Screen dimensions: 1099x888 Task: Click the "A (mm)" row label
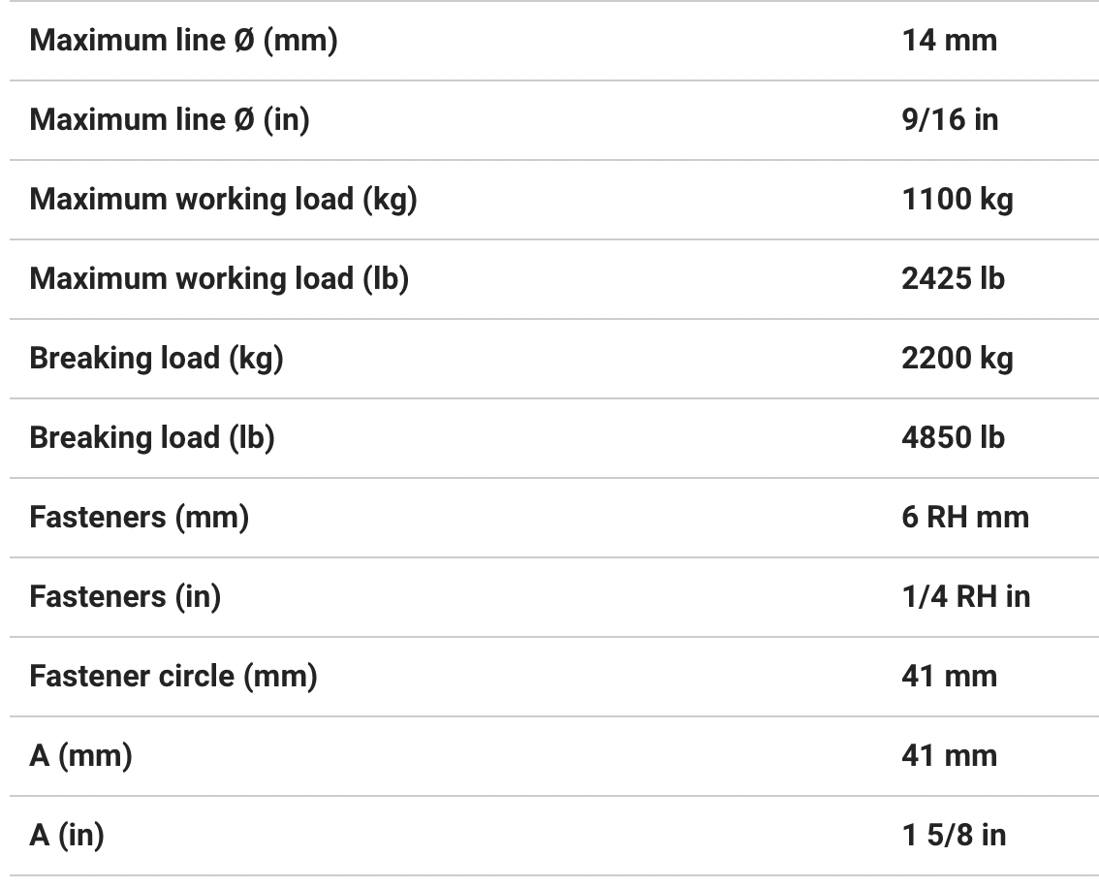(80, 756)
